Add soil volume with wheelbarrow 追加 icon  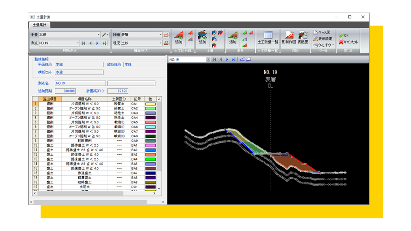202,37
